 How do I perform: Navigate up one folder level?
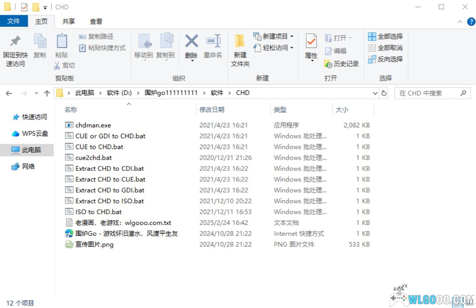point(47,93)
